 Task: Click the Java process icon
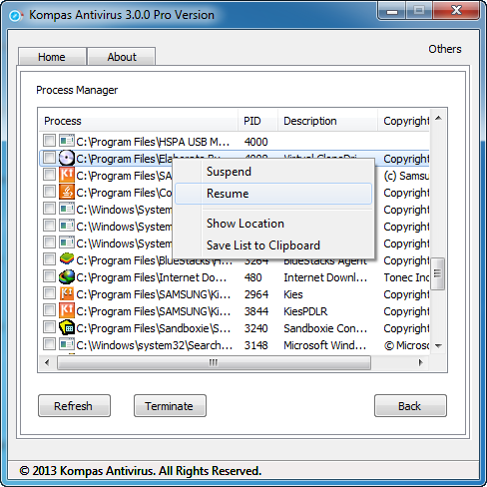click(x=67, y=192)
